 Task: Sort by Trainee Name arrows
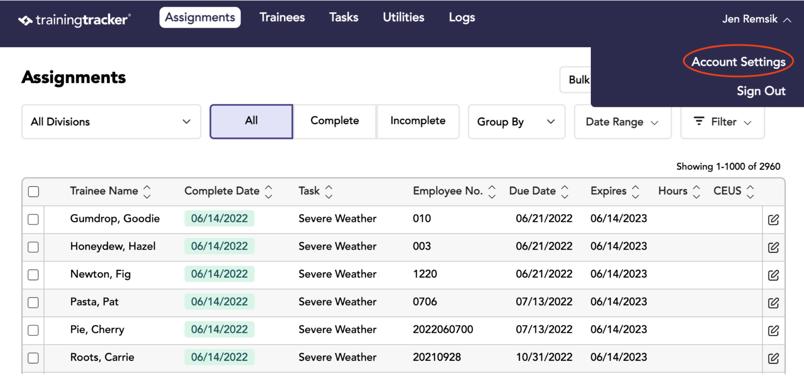pyautogui.click(x=147, y=191)
